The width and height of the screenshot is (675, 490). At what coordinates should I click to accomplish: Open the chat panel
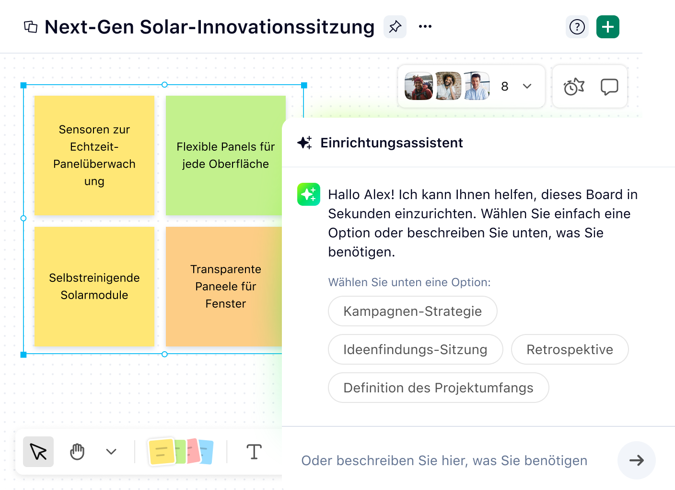click(x=609, y=87)
